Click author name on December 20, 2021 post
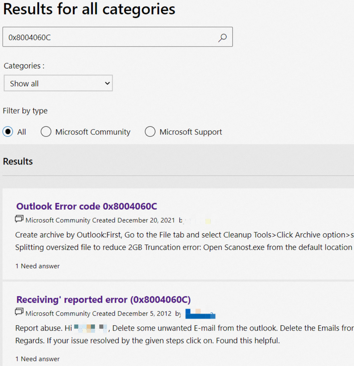354x366 pixels. [199, 221]
